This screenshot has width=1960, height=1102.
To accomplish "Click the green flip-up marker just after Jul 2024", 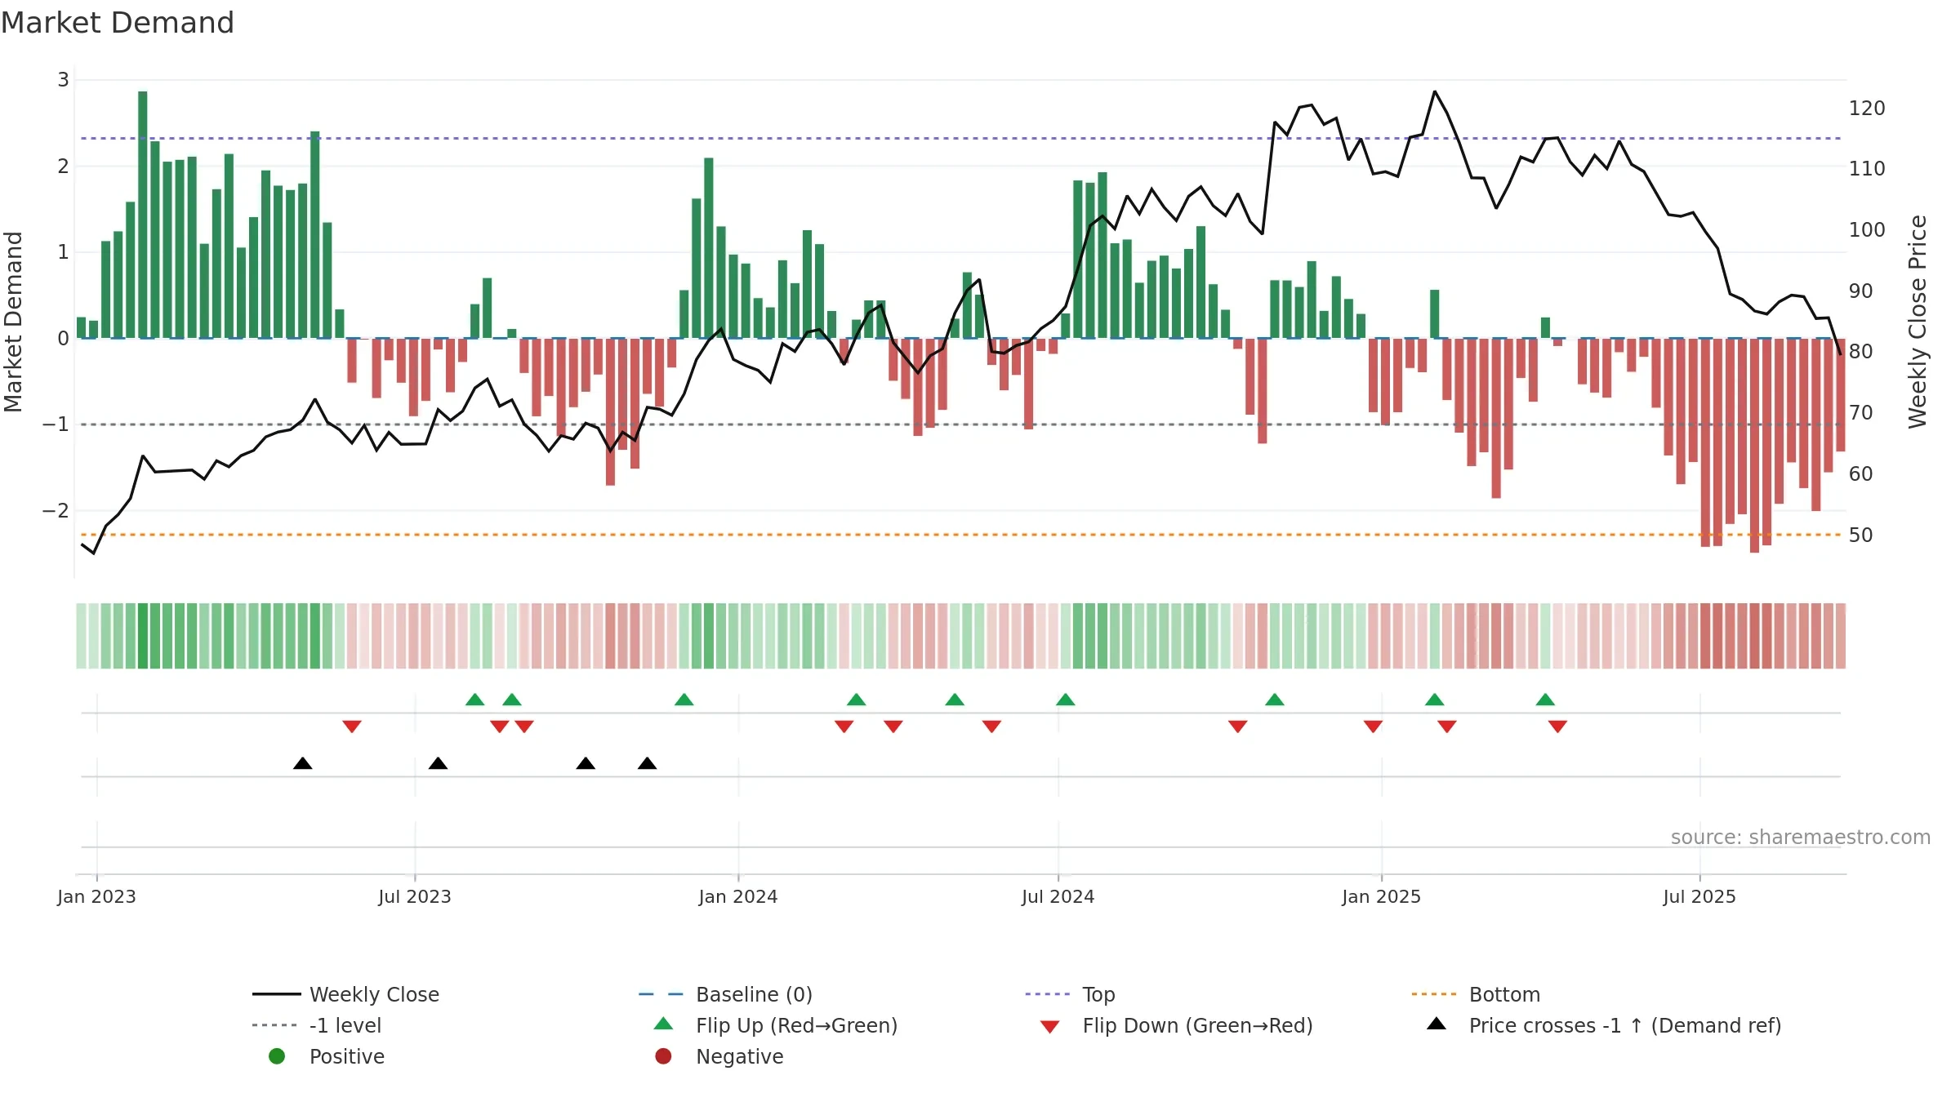I will point(1066,700).
